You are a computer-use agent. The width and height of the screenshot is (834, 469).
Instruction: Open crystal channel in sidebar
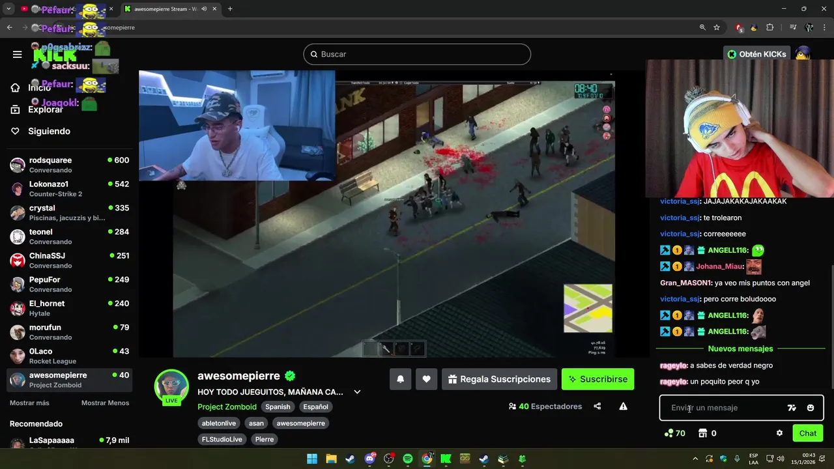coord(69,212)
